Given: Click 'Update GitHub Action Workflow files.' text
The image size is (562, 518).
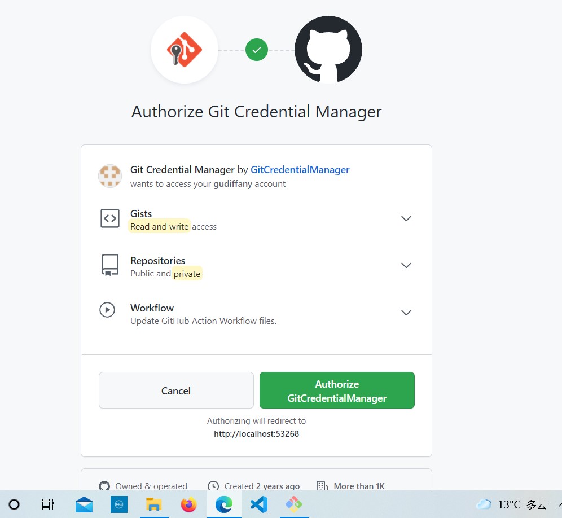Looking at the screenshot, I should pyautogui.click(x=203, y=321).
